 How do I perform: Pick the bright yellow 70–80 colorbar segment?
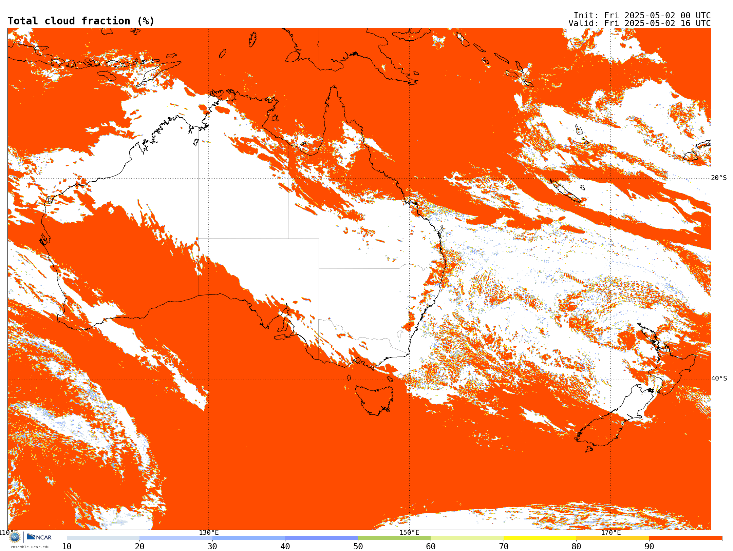[x=540, y=538]
